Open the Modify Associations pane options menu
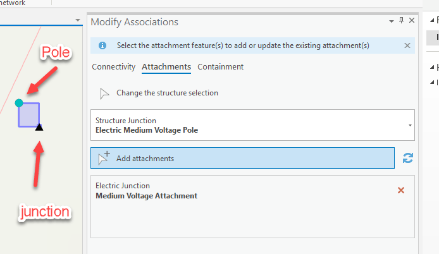The image size is (439, 254). [x=391, y=21]
